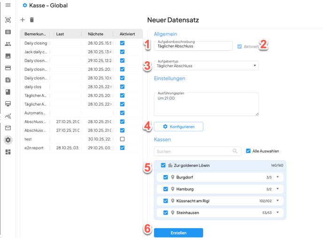
Task: Click the settings gear sidebar icon
Action: coord(8,140)
